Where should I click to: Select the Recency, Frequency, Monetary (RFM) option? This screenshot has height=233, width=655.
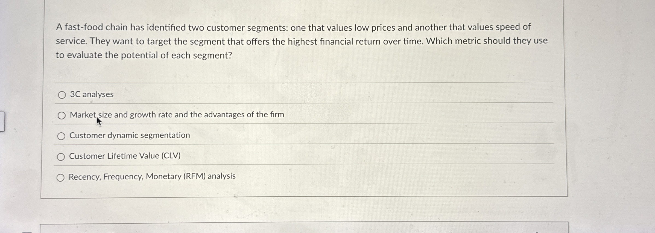click(62, 177)
